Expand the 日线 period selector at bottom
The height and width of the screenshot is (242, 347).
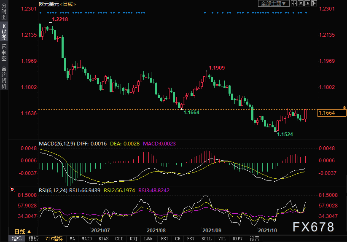pos(22,231)
